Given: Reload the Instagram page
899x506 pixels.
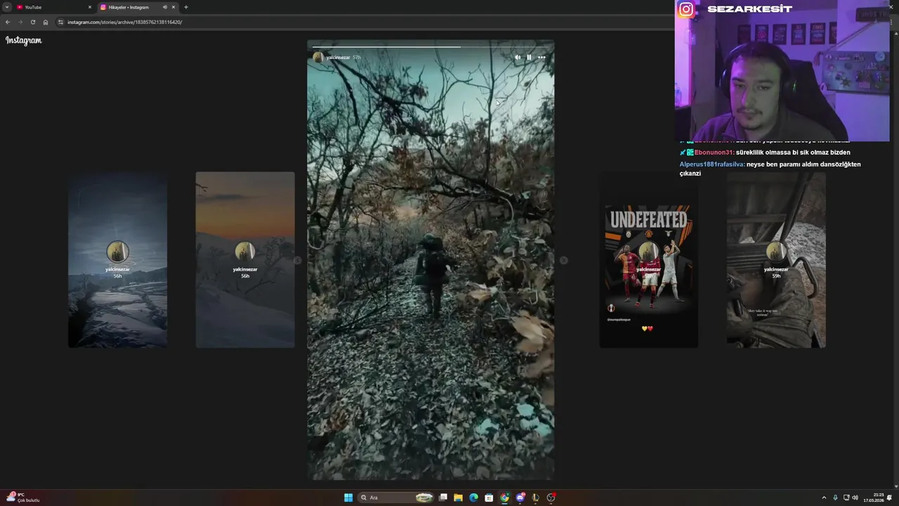Looking at the screenshot, I should (x=32, y=22).
